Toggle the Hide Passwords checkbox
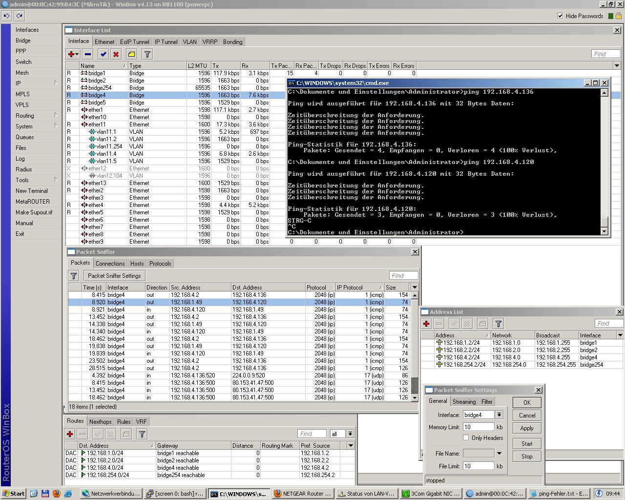This screenshot has height=500, width=625. click(x=560, y=16)
